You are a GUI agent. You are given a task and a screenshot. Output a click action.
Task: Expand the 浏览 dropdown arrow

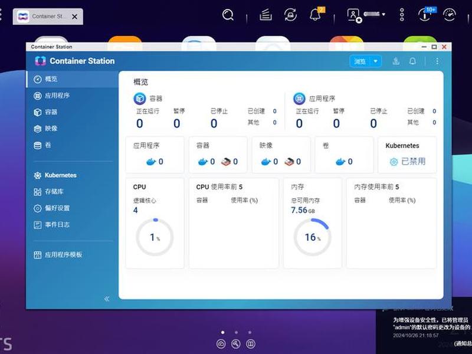coord(376,61)
